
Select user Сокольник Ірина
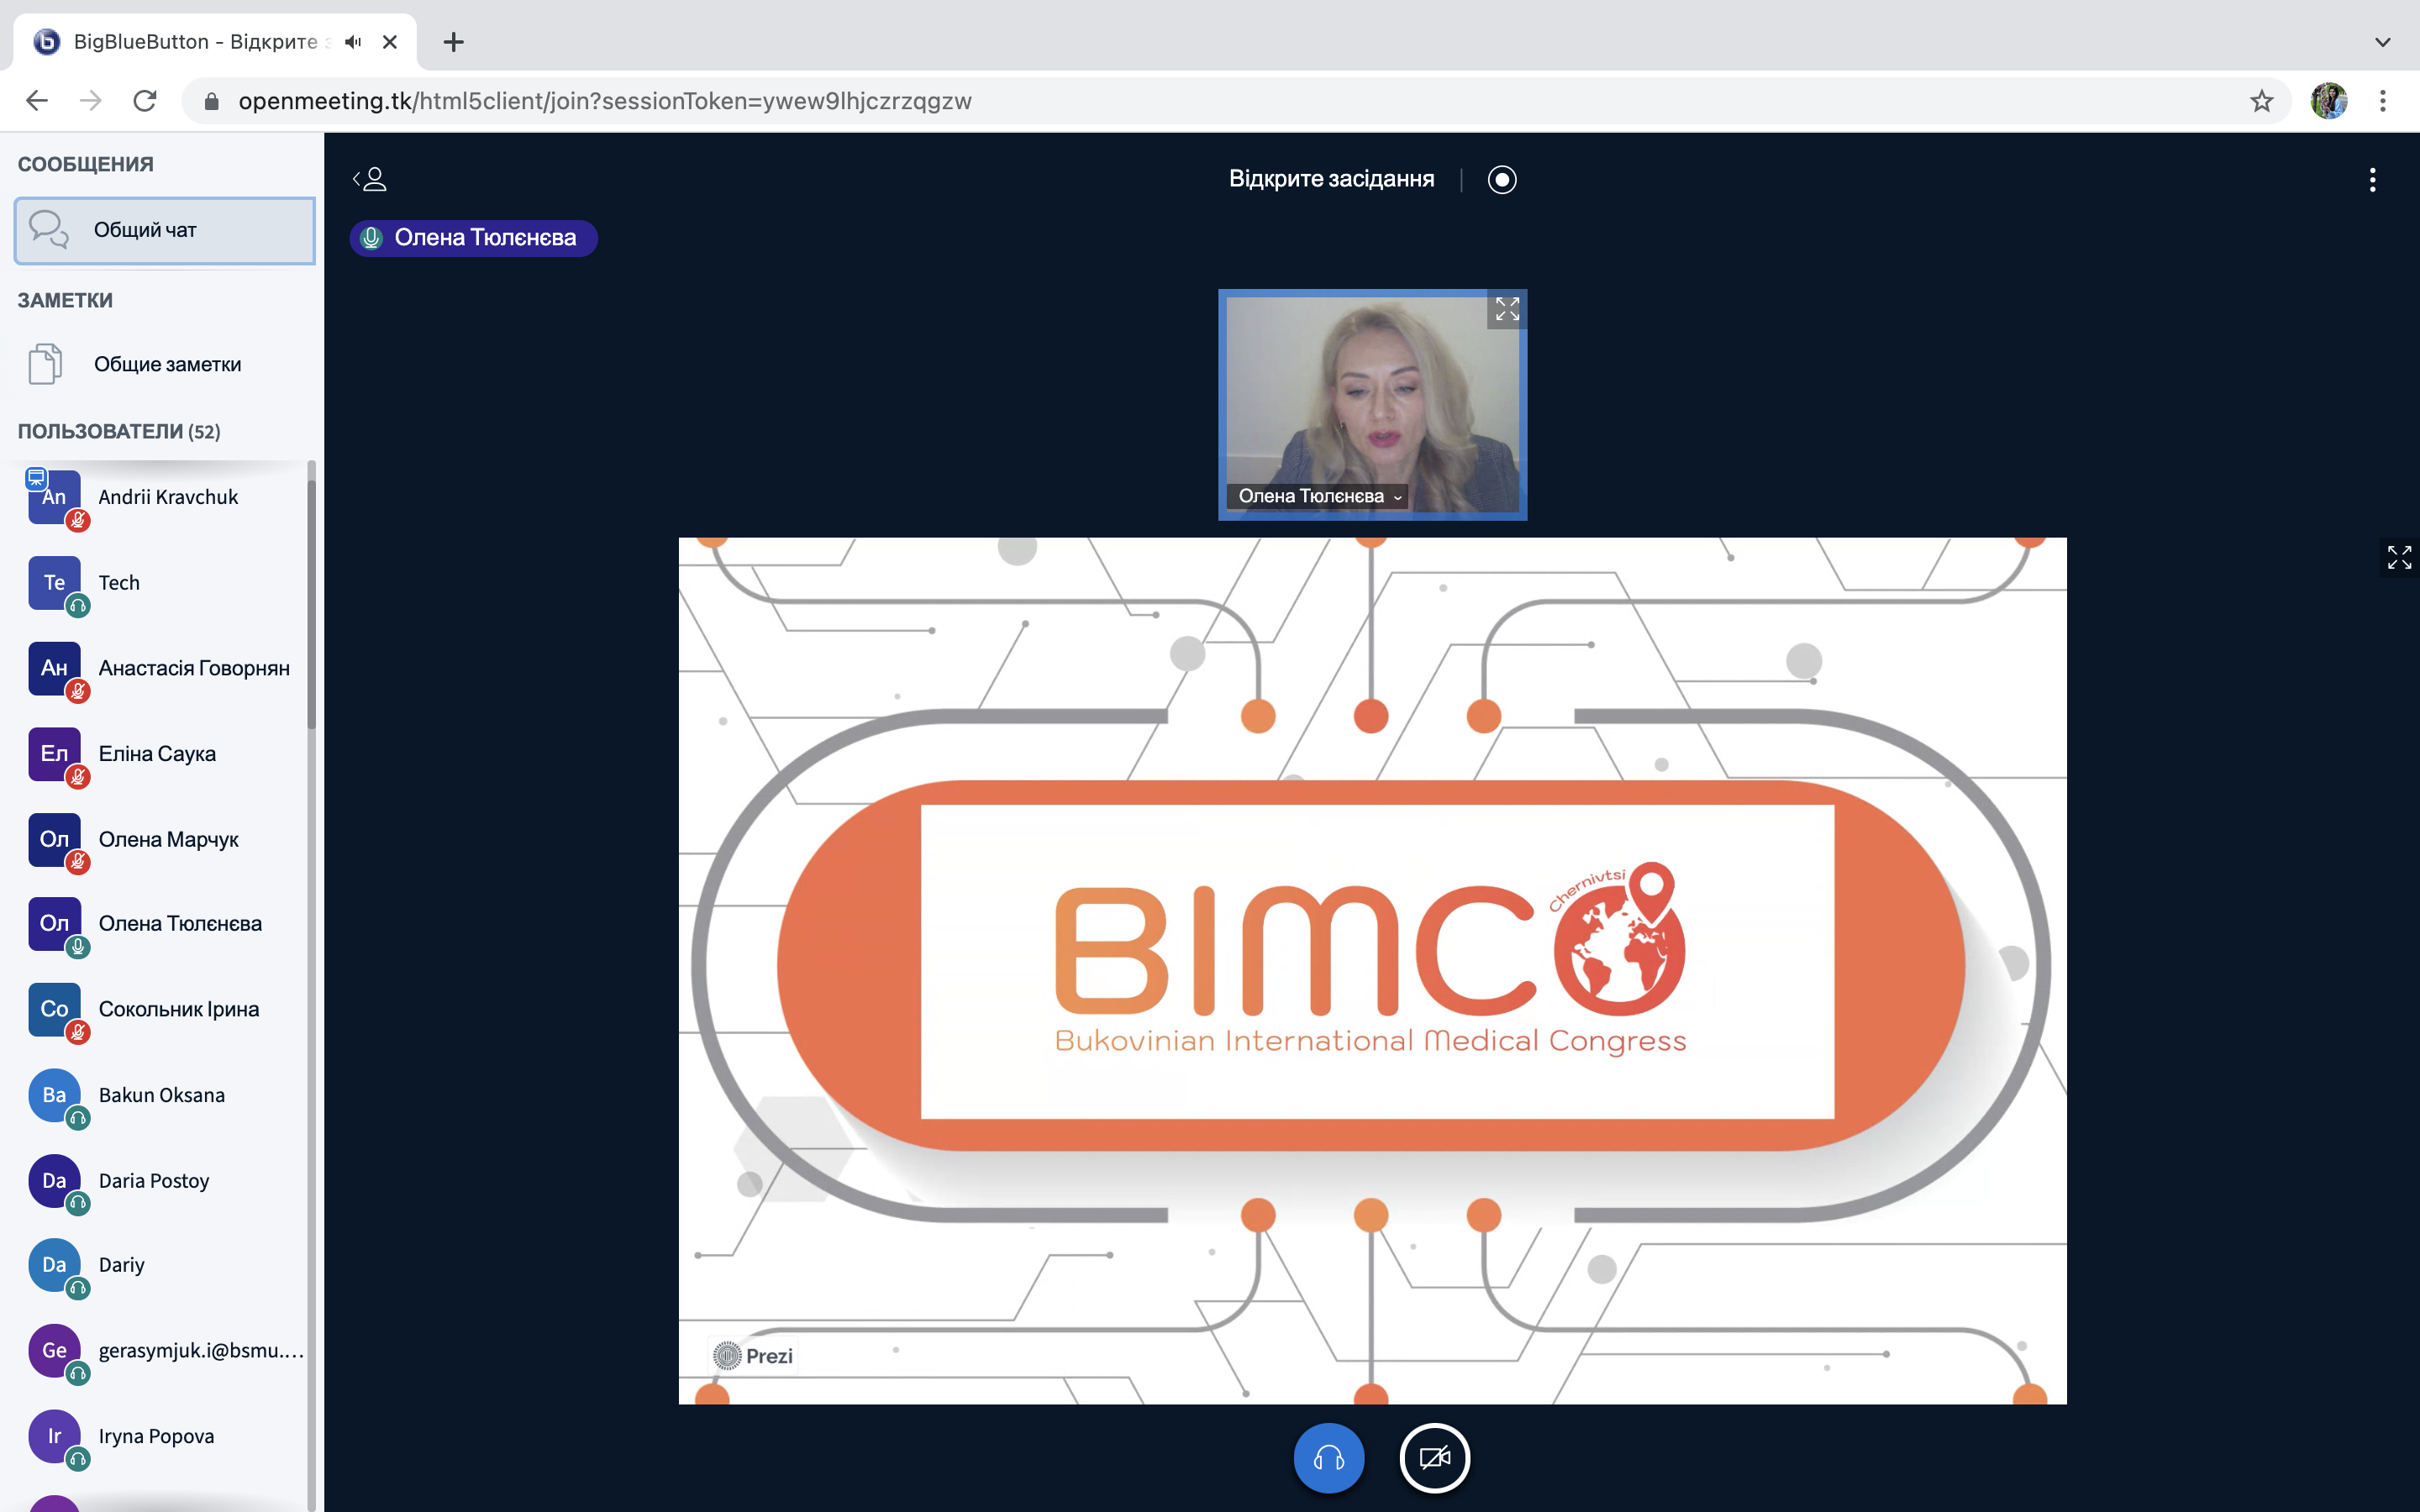point(165,1009)
